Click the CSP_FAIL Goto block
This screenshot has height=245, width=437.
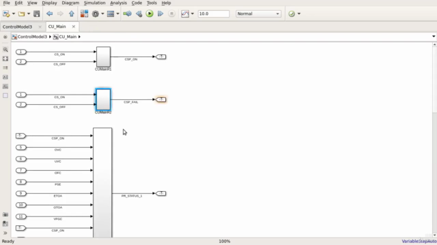pos(161,99)
